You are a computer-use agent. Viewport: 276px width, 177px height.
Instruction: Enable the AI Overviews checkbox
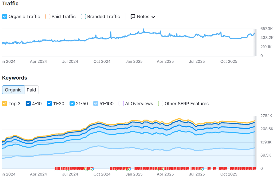click(121, 104)
